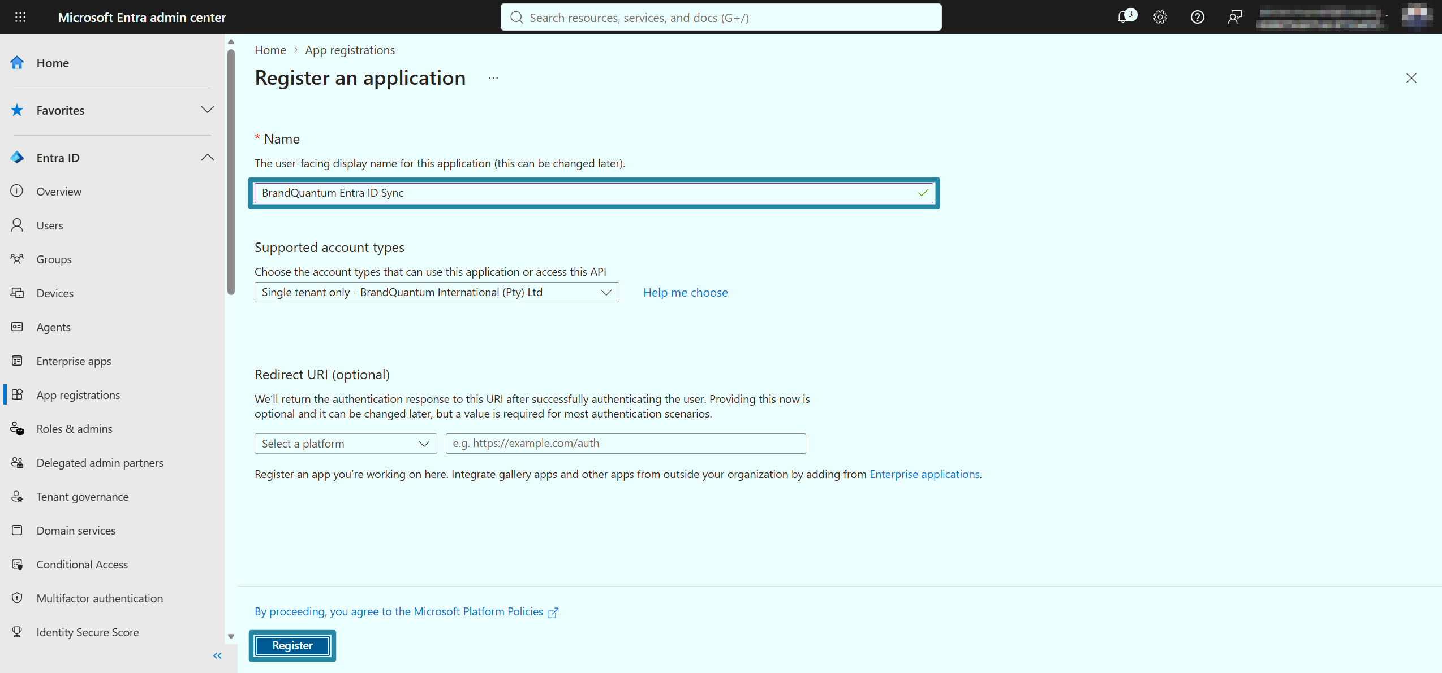Open the help question mark icon
Viewport: 1442px width, 673px height.
coord(1198,17)
